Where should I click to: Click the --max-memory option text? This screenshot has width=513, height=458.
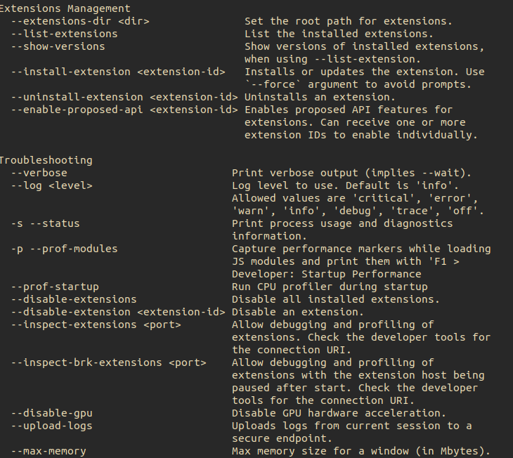point(49,451)
